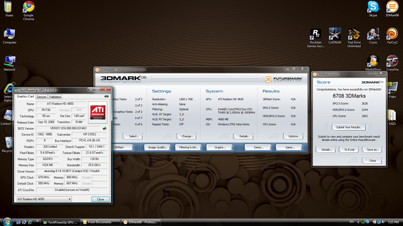Open the Rockstar Games Social Club shortcut
Viewport: 403px width, 226px height.
316,38
